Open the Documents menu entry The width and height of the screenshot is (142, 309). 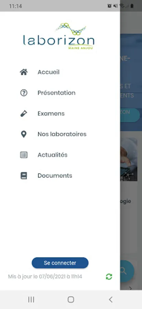[x=55, y=175]
